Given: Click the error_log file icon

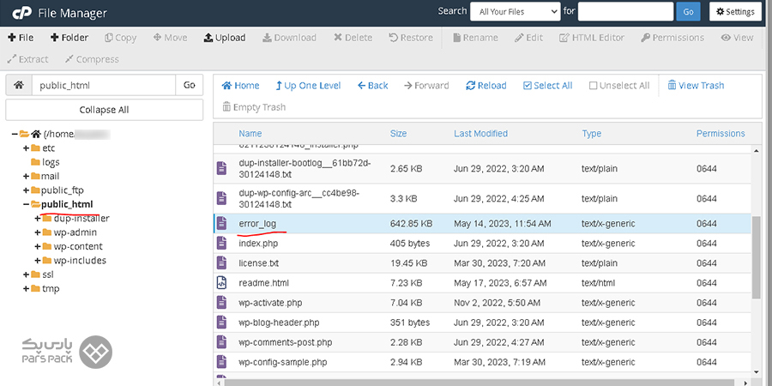Looking at the screenshot, I should 222,224.
